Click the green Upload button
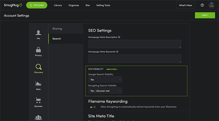The image size is (219, 121). click(x=37, y=5)
